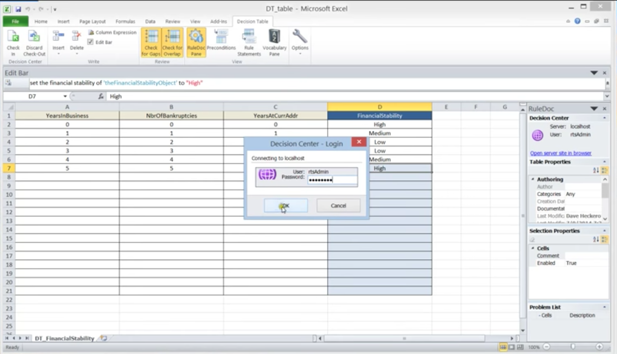Click the zoom slider handle
This screenshot has width=617, height=354.
[x=572, y=347]
